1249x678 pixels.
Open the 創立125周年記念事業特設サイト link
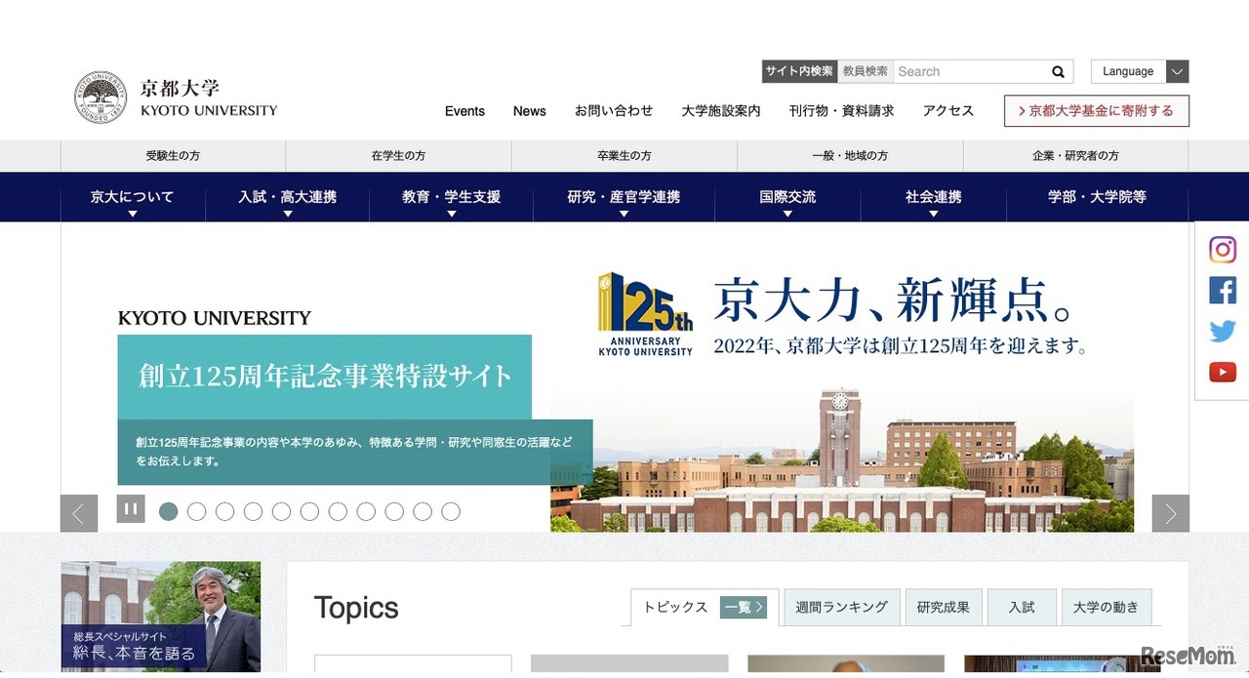(324, 375)
